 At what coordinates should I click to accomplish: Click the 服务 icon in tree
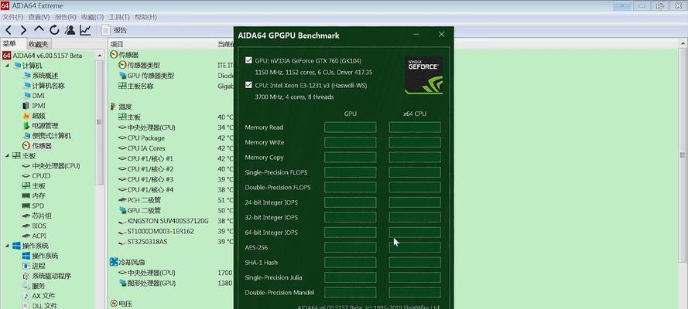click(x=26, y=286)
